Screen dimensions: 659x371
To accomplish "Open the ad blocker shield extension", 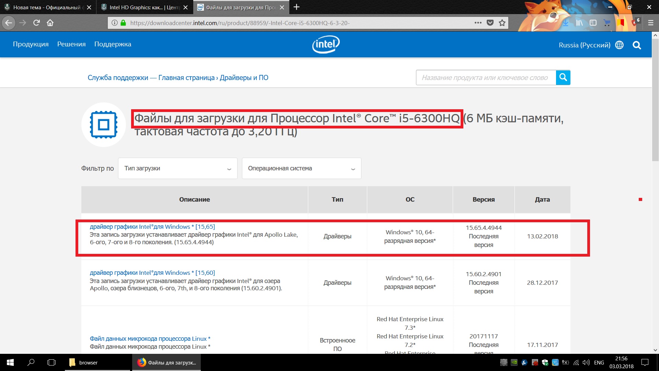I will coord(635,22).
